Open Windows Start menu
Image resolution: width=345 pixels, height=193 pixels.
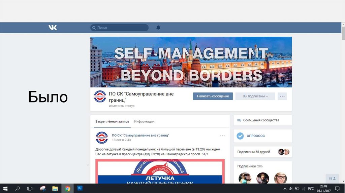(x=5, y=188)
